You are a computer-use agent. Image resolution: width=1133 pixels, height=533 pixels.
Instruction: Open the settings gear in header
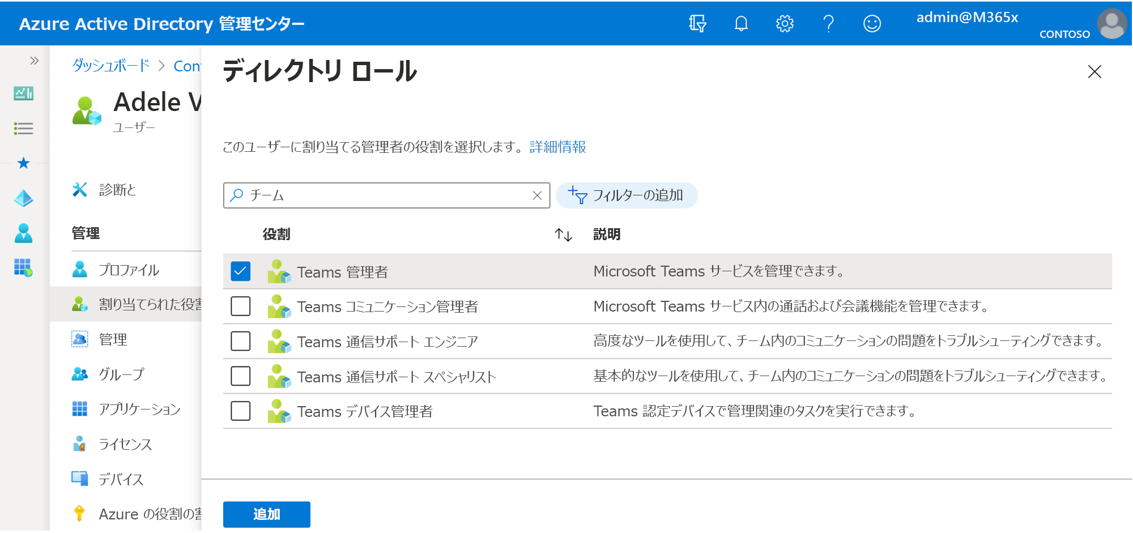785,24
